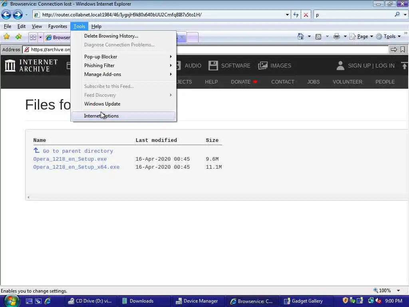This screenshot has width=409, height=307.
Task: Click the browser Back arrow button
Action: 6,15
